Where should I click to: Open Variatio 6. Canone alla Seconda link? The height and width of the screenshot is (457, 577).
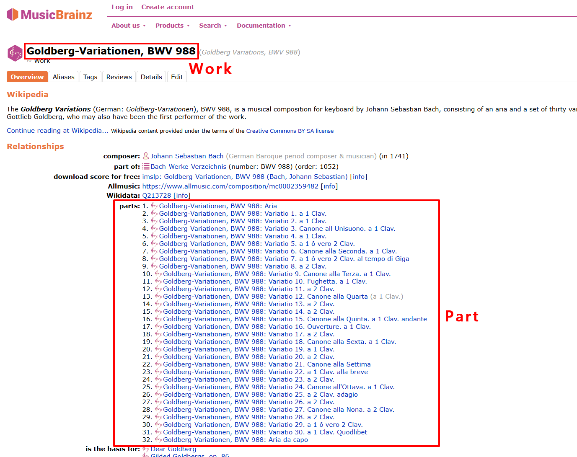coord(278,251)
